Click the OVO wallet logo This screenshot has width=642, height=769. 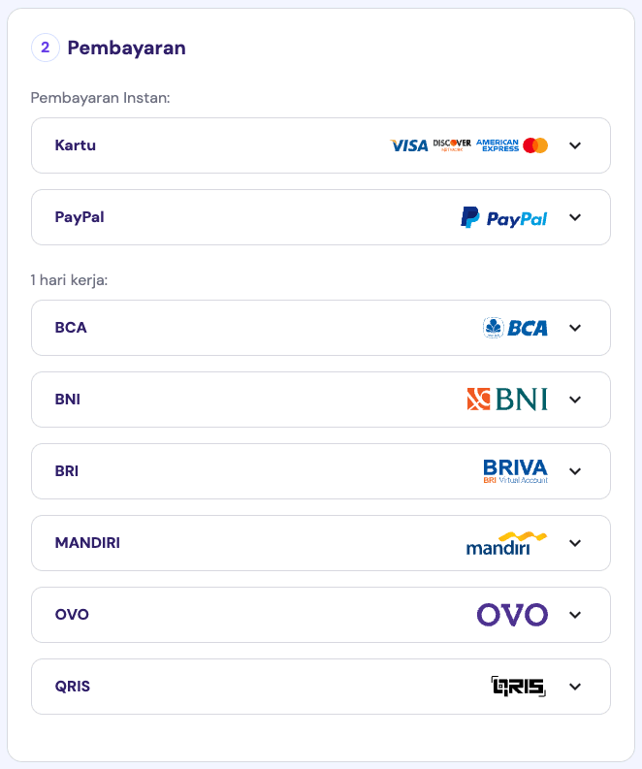(512, 615)
